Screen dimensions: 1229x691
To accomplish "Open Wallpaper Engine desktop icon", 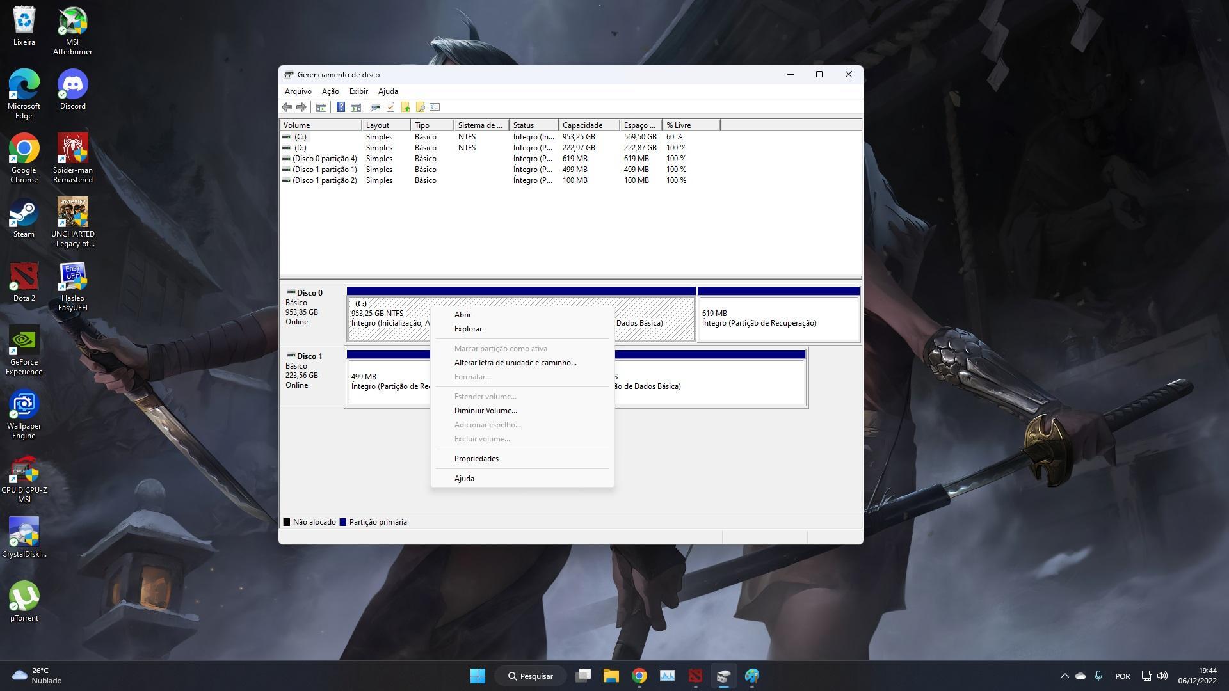I will (x=24, y=415).
